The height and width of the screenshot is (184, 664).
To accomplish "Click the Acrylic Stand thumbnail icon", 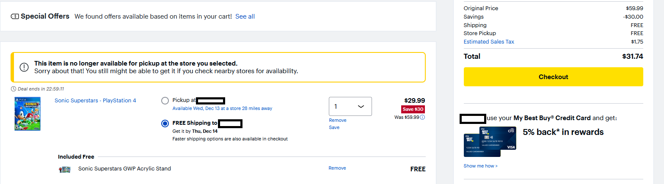I will tap(65, 169).
